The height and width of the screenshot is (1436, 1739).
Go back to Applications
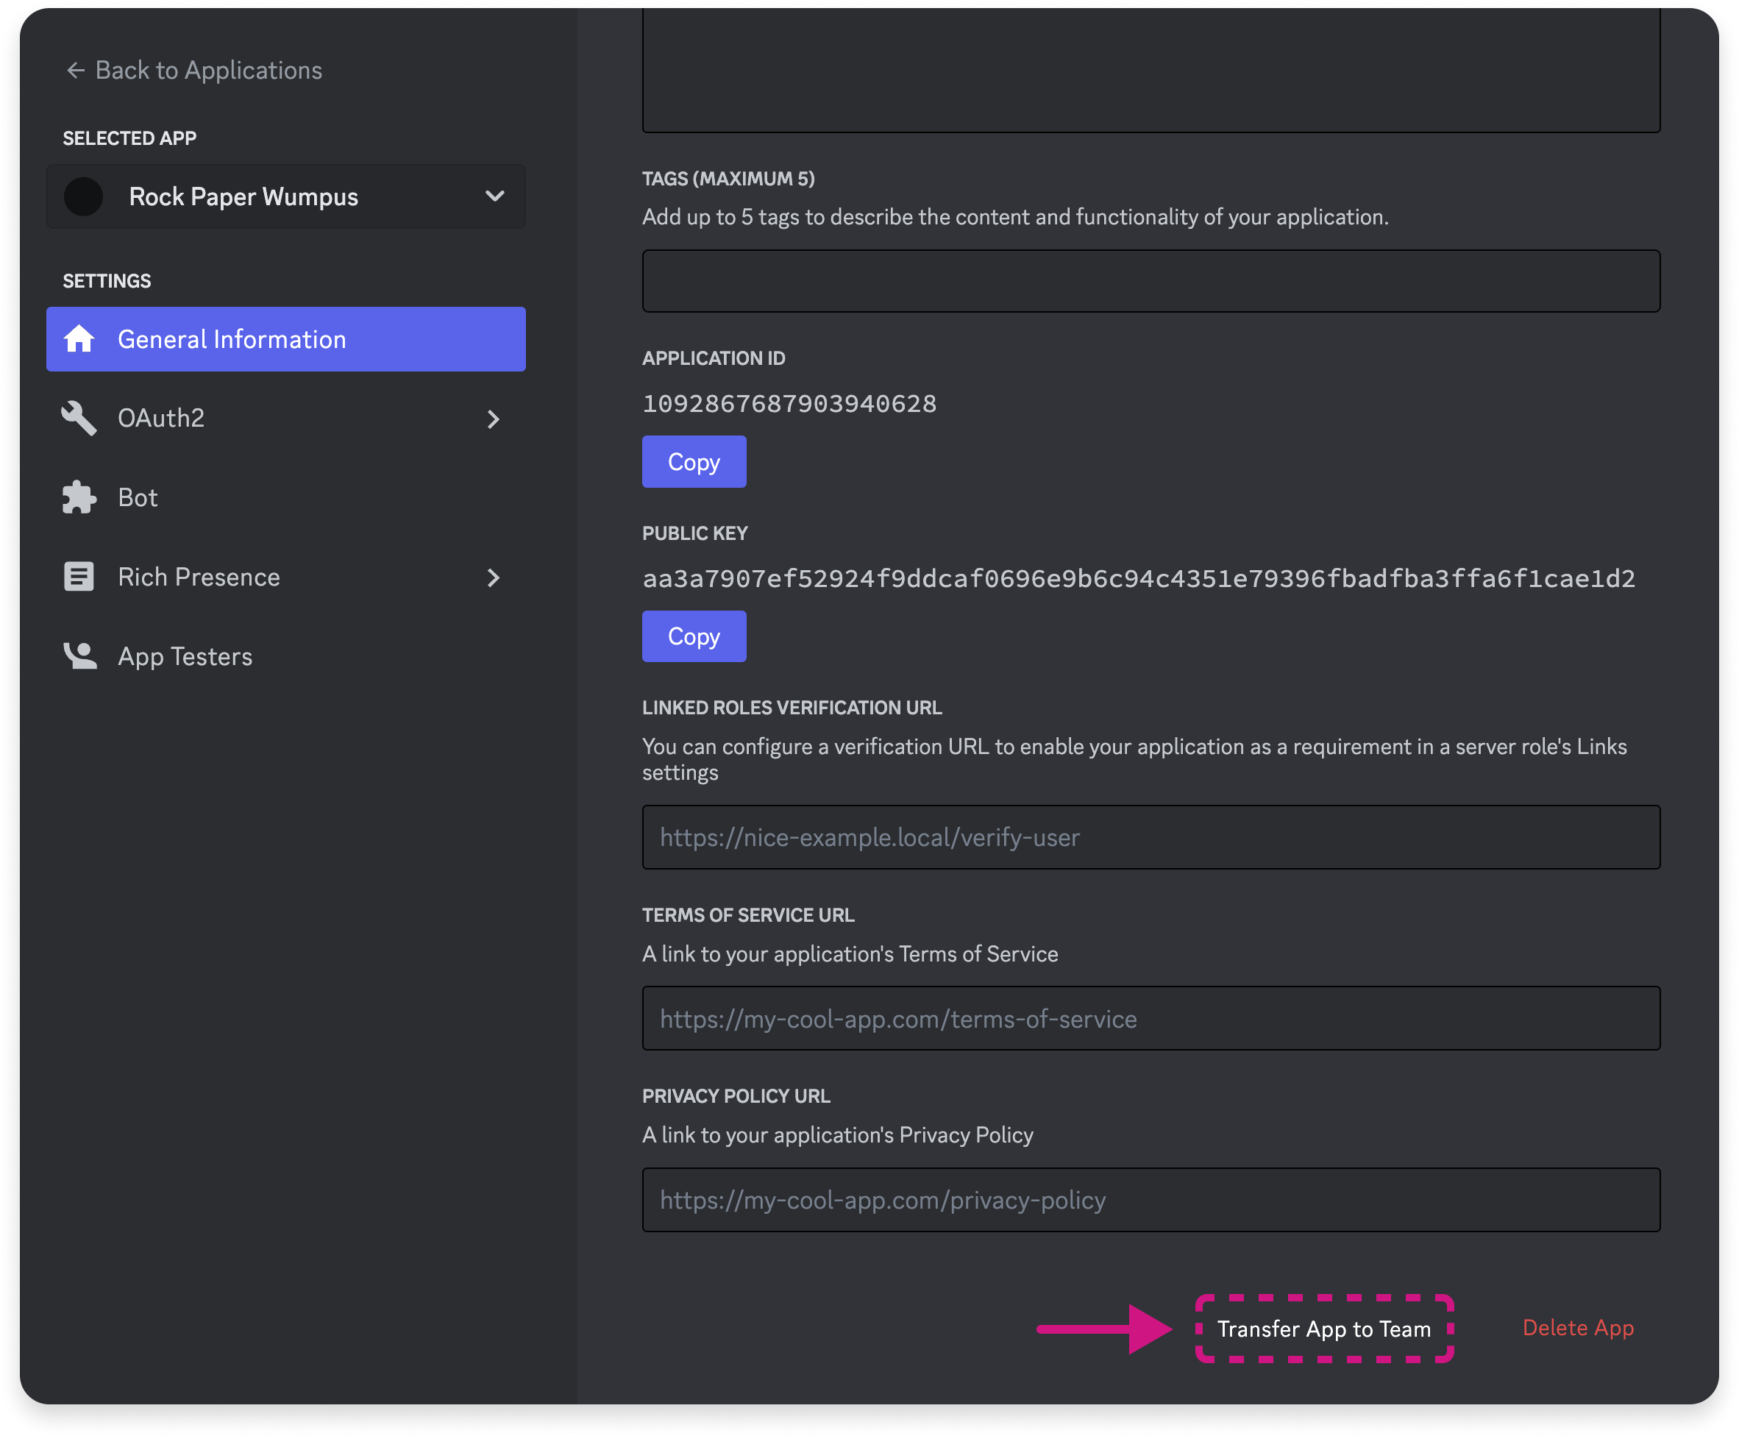[194, 71]
